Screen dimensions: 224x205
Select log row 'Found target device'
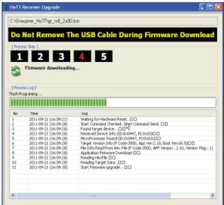[x=113, y=129]
